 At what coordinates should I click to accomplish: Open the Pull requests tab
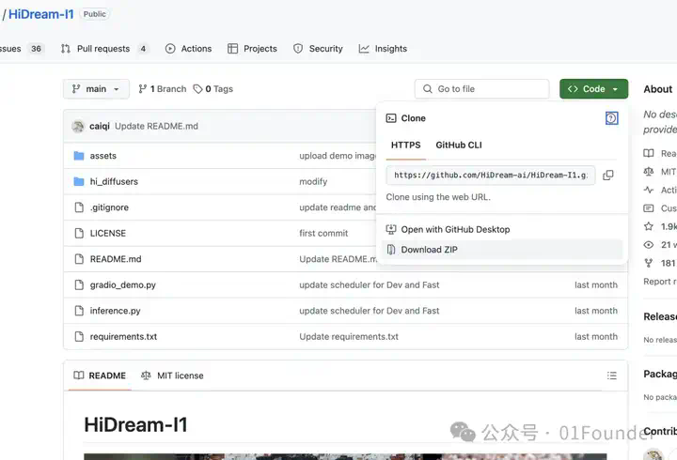[x=103, y=49]
